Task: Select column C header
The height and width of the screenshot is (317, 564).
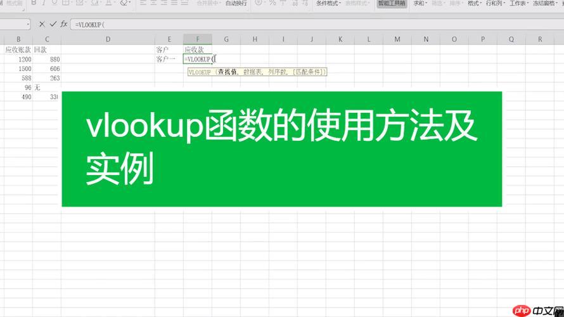Action: (x=47, y=39)
